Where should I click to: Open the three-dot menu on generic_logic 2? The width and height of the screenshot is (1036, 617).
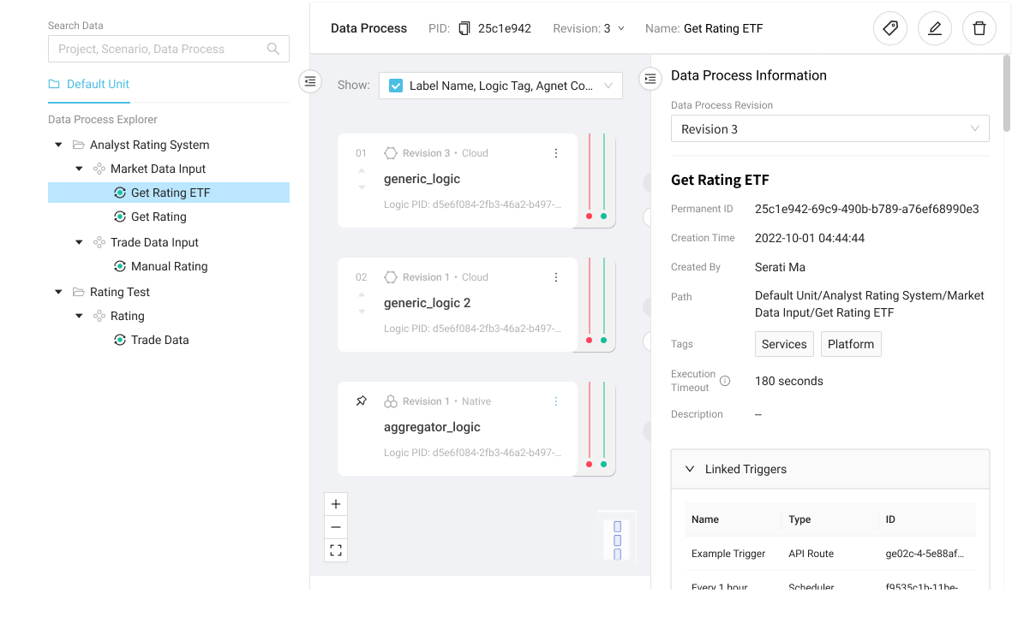coord(556,277)
